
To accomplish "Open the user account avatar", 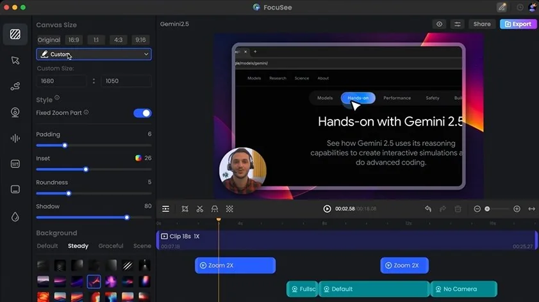I will 533,7.
